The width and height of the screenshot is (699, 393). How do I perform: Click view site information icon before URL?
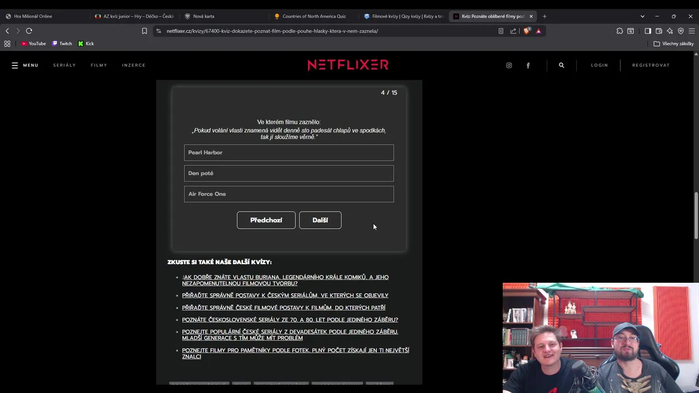pos(158,31)
